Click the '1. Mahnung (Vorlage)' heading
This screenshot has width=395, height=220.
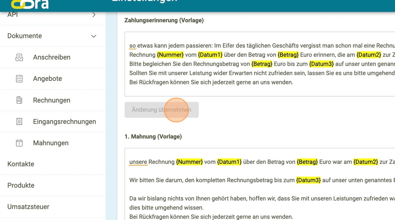153,137
